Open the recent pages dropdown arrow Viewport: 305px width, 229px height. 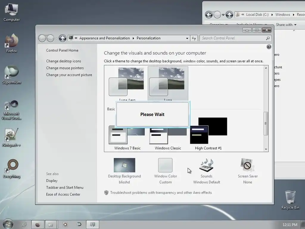(56, 38)
